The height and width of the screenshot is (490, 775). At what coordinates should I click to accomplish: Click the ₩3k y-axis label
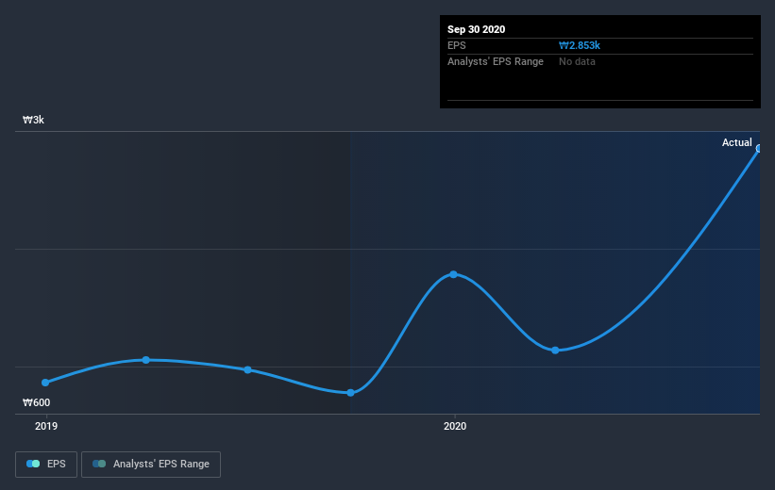click(33, 120)
